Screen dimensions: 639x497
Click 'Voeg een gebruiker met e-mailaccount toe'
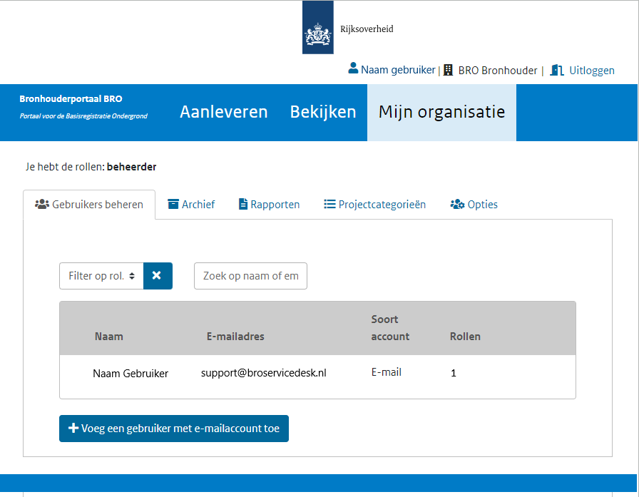point(173,429)
